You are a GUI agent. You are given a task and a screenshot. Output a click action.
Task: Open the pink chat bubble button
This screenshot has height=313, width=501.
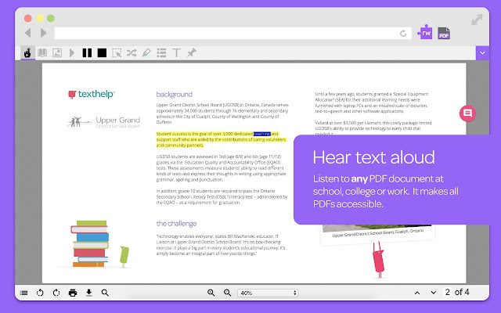click(x=468, y=113)
